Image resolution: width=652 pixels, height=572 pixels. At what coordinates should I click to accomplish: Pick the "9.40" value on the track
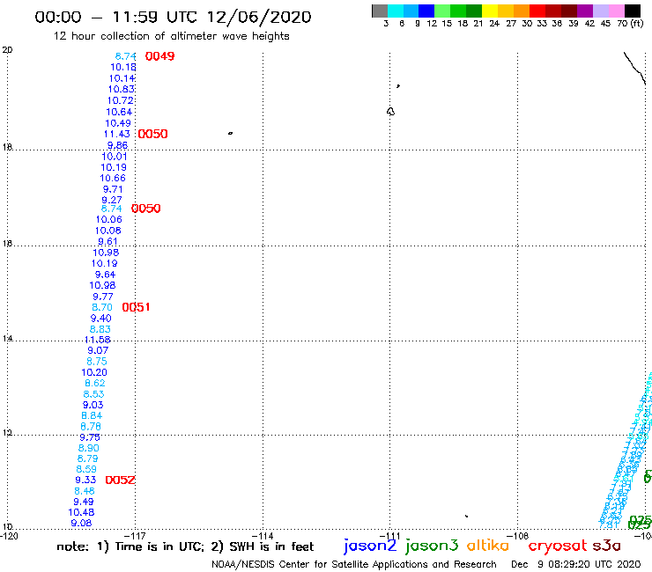pyautogui.click(x=101, y=319)
